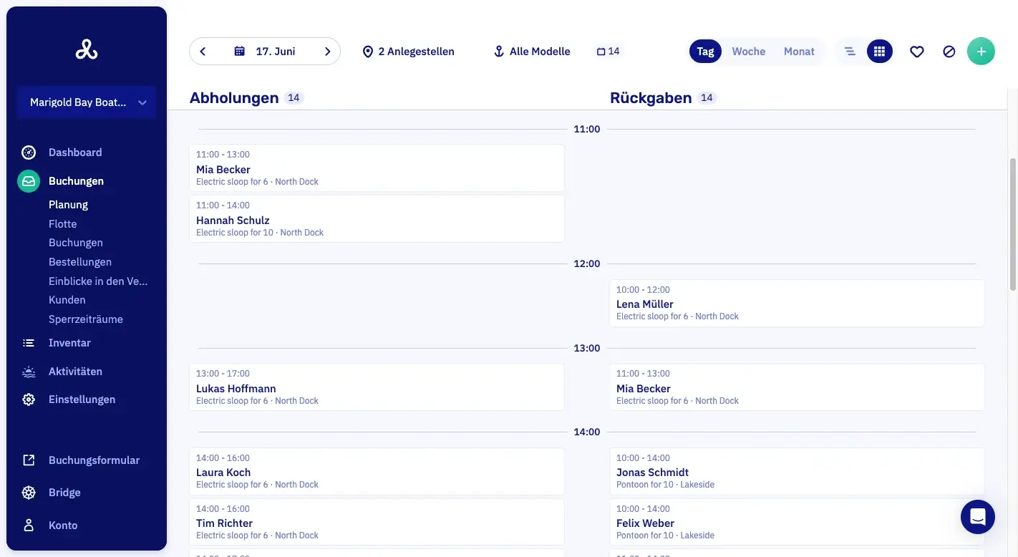
Task: Click the Konto person icon
Action: 29,525
